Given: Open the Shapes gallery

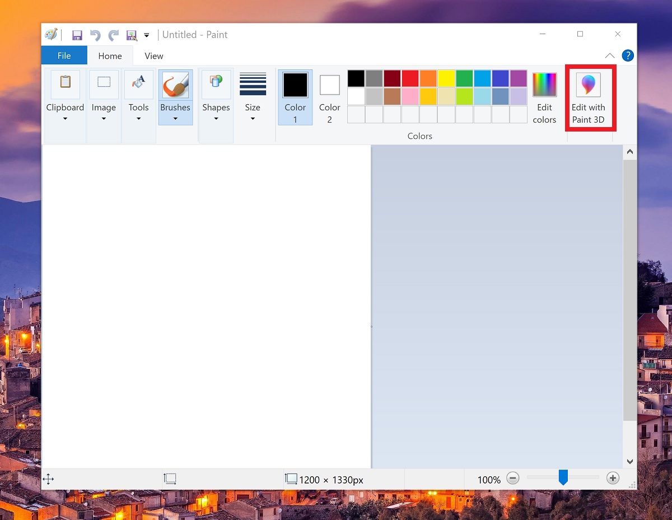Looking at the screenshot, I should click(216, 85).
